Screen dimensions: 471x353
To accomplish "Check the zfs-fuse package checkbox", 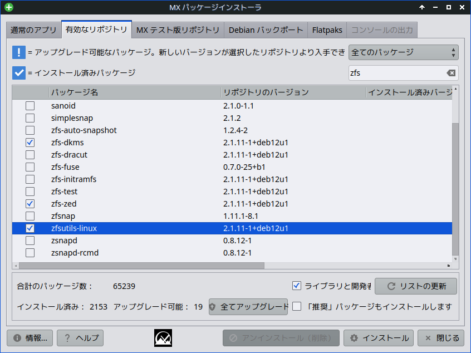I will pyautogui.click(x=30, y=166).
